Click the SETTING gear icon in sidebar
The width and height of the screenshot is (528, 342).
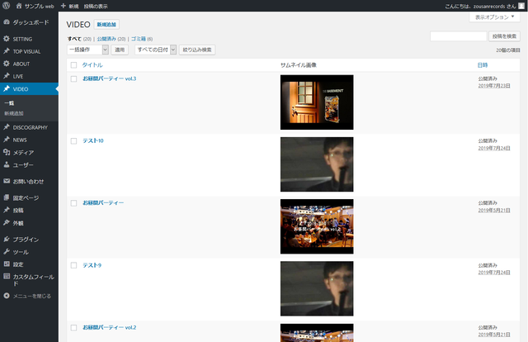(7, 39)
